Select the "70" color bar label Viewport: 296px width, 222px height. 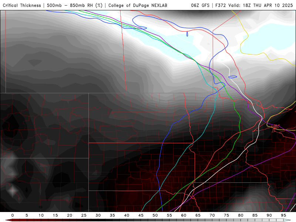[212, 215]
